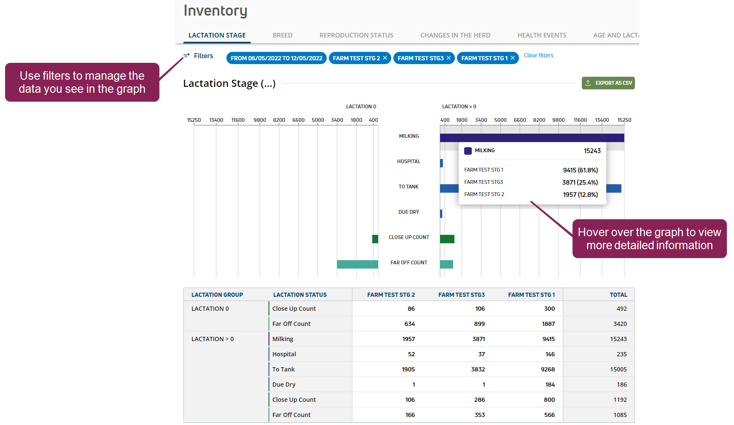Viewport: 734px width, 425px height.
Task: Click the Milking purple legend swatch in tooltip
Action: pyautogui.click(x=468, y=151)
